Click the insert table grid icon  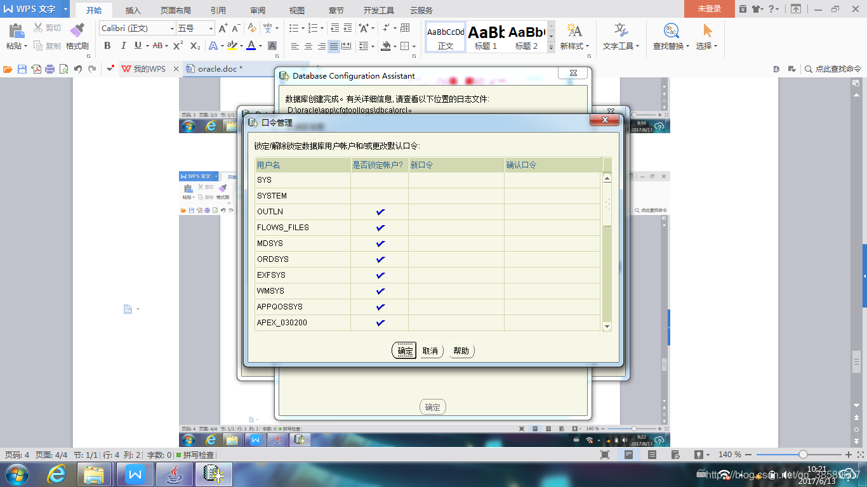pyautogui.click(x=405, y=29)
